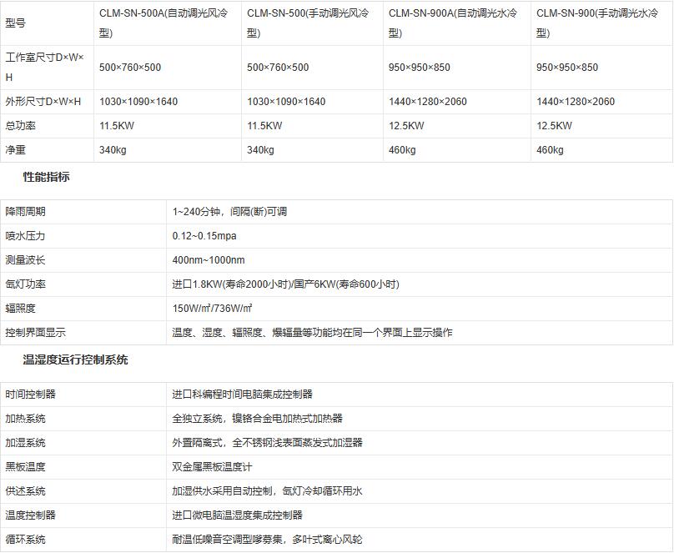Select the 外形尺寸D×W×H row label
This screenshot has height=553, width=674.
tap(43, 102)
